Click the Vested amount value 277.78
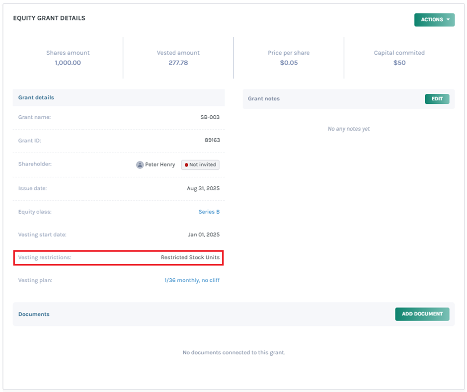This screenshot has width=467, height=392. click(x=178, y=63)
